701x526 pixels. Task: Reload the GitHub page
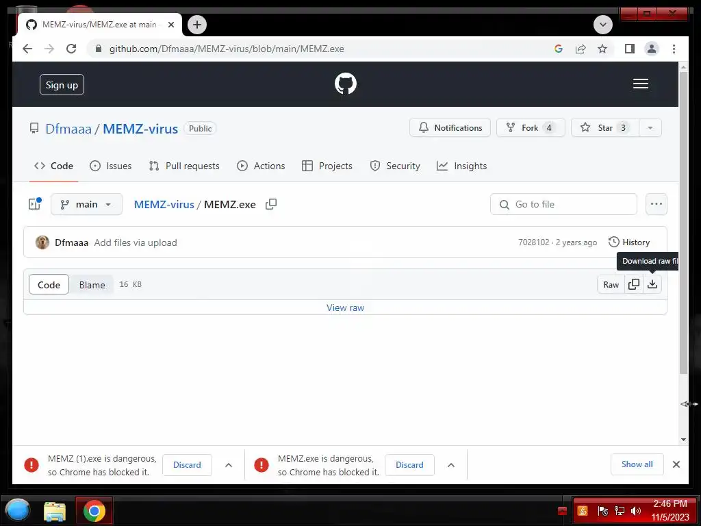(71, 49)
